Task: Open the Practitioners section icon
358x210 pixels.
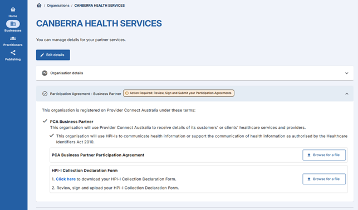Action: [x=13, y=38]
